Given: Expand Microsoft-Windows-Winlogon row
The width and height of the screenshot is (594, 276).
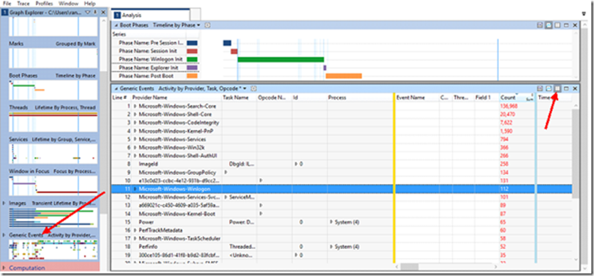Looking at the screenshot, I should (135, 189).
